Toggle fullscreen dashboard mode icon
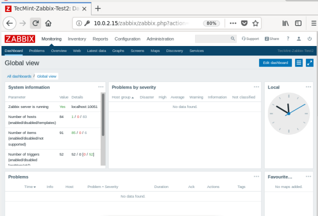Image resolution: width=318 pixels, height=216 pixels. [x=309, y=62]
